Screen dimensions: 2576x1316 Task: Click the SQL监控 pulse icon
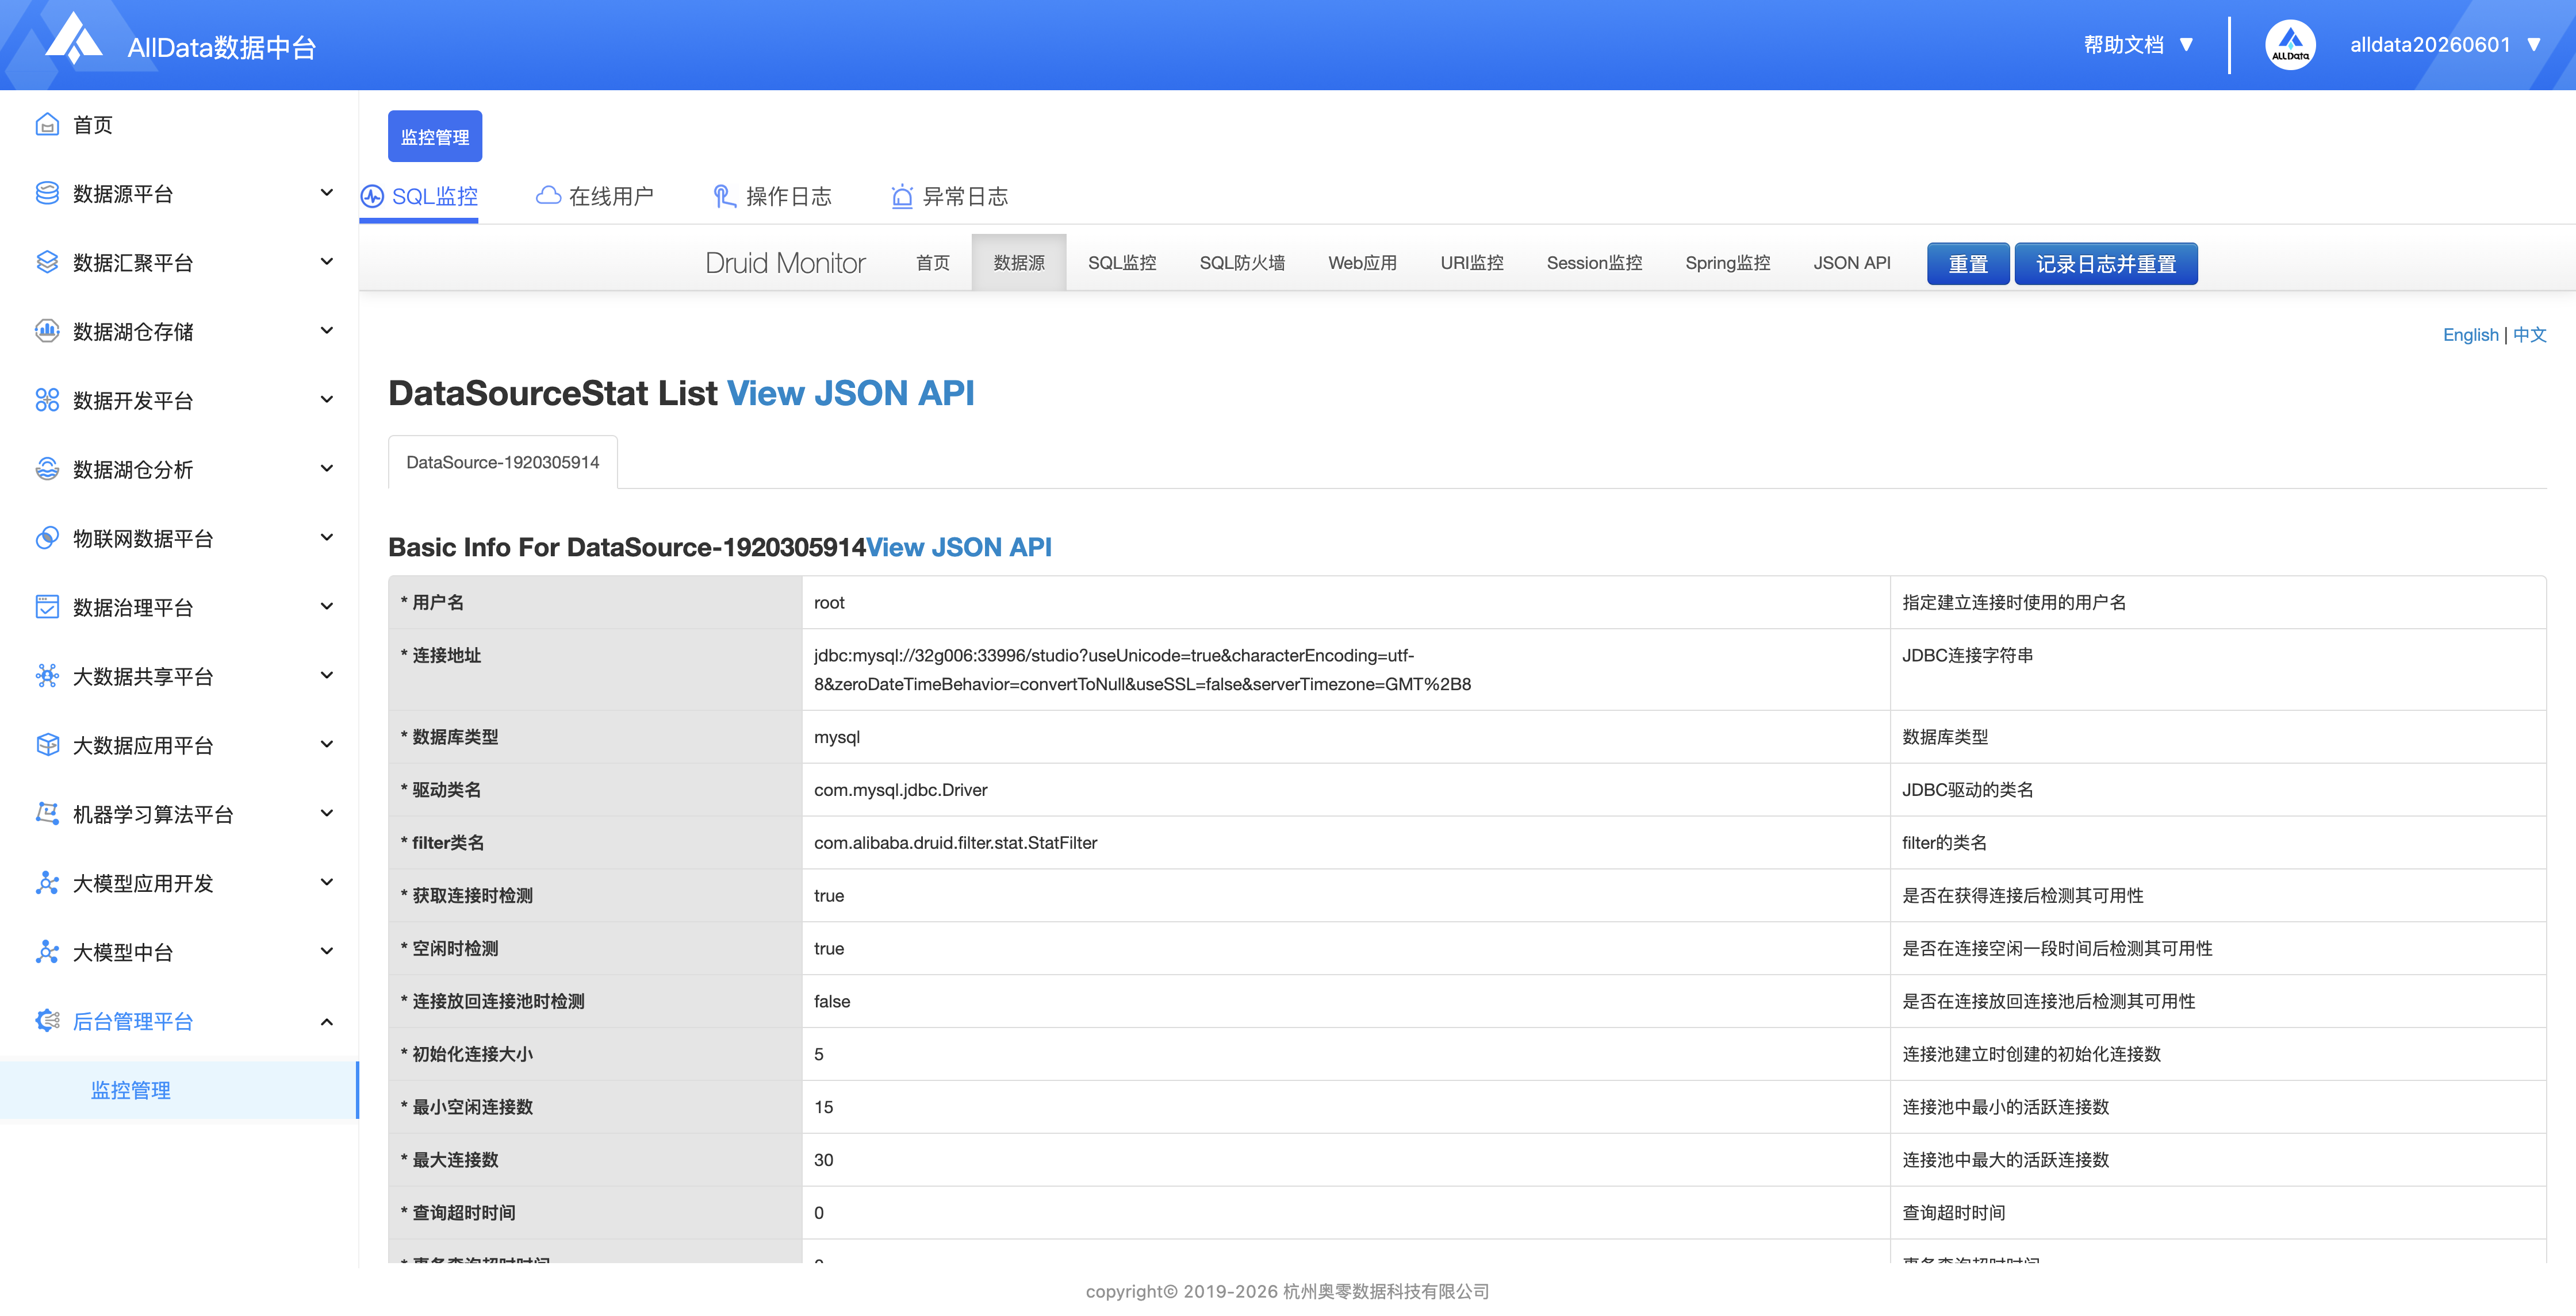pyautogui.click(x=372, y=197)
